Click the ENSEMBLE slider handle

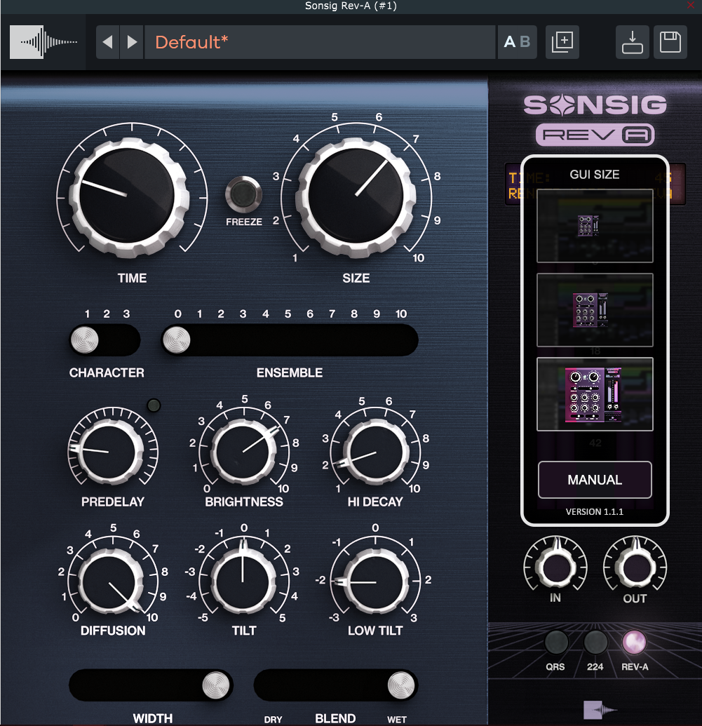pos(176,341)
